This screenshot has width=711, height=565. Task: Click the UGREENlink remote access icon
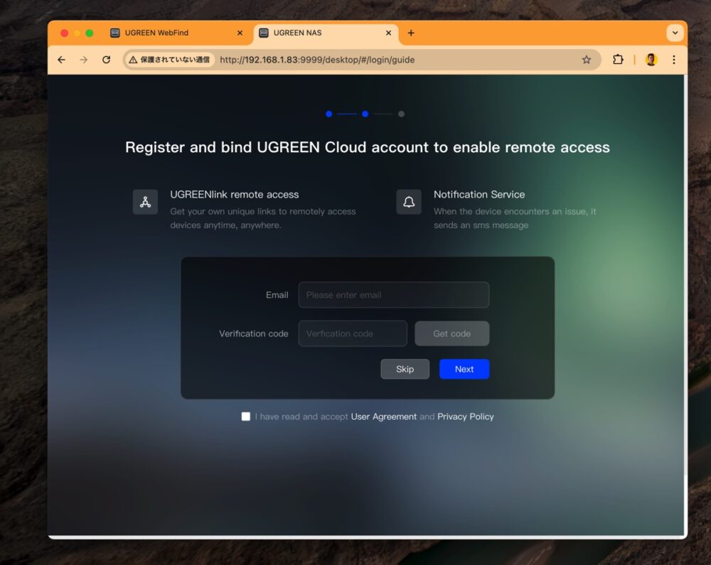[145, 202]
